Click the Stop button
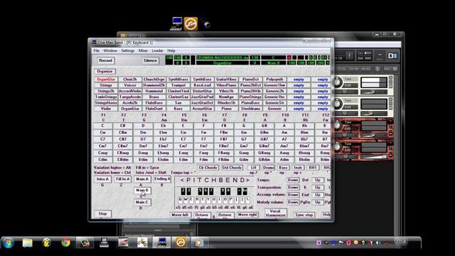 [x=102, y=213]
